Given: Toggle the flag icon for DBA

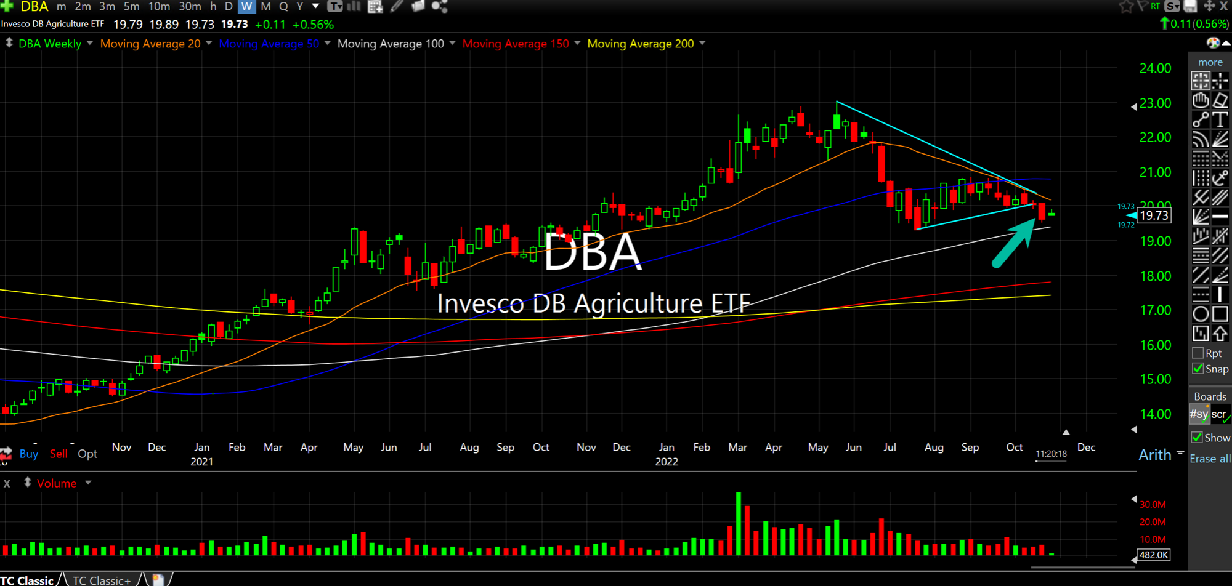Looking at the screenshot, I should (1142, 6).
